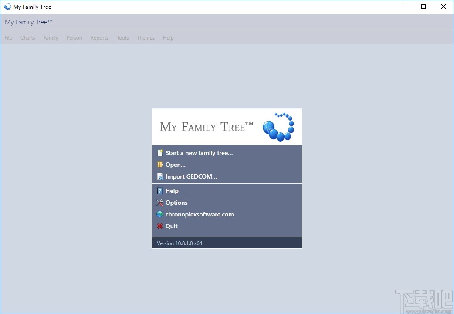Click Quit on the start panel

click(171, 226)
